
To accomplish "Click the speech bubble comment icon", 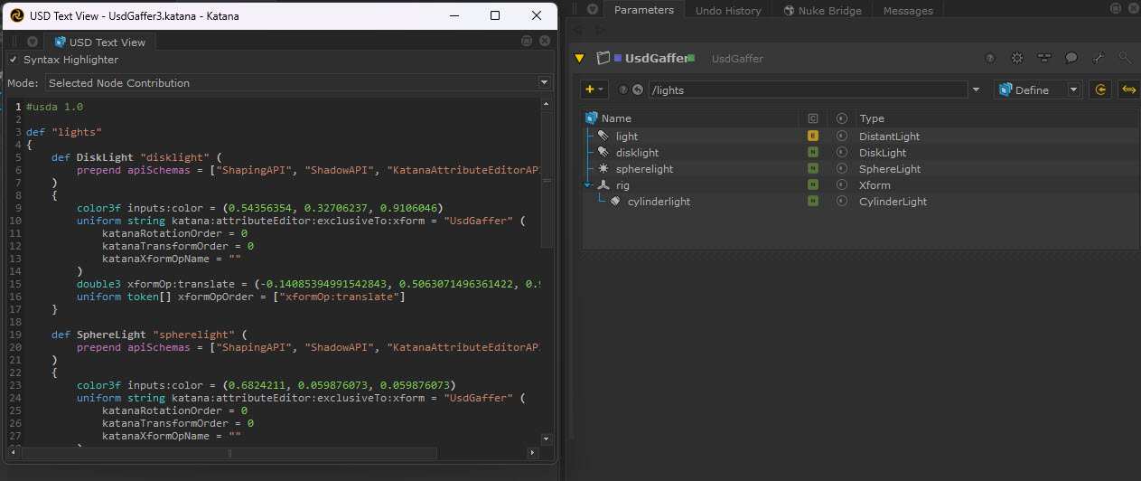I will point(1071,59).
